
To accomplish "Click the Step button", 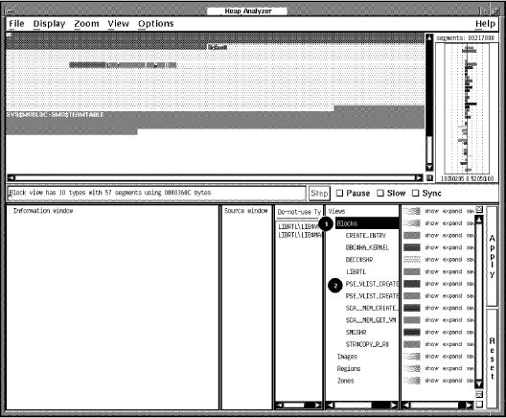I will click(319, 194).
